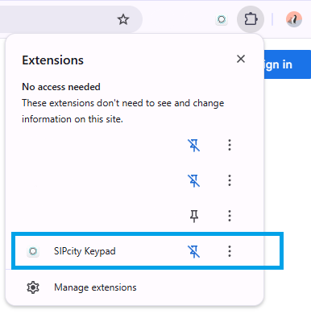Viewport: 311px width, 318px height.
Task: Unpin SIPcity Keypad from the toolbar
Action: pos(194,251)
